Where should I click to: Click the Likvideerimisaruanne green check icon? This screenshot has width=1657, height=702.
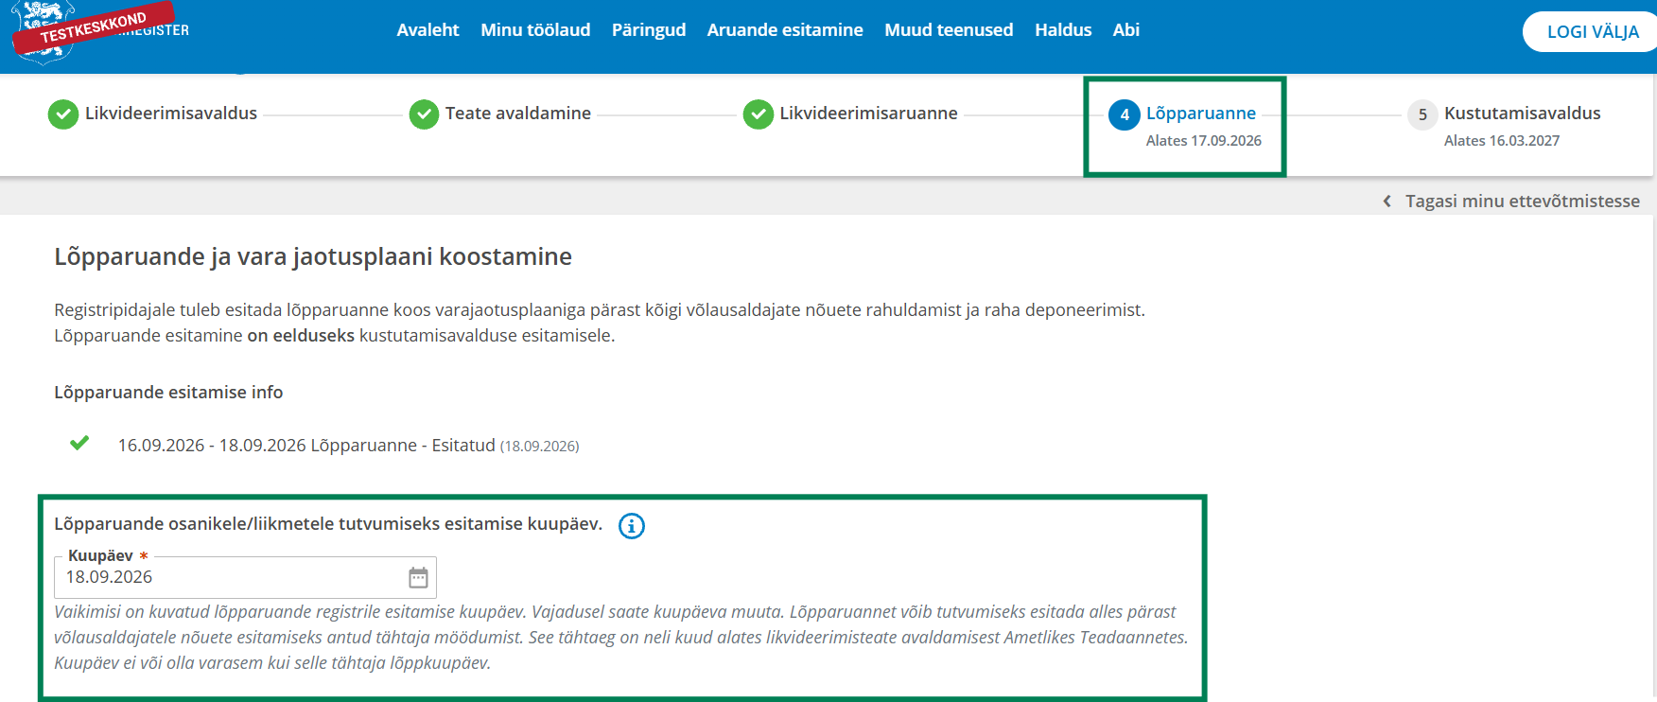(x=759, y=114)
